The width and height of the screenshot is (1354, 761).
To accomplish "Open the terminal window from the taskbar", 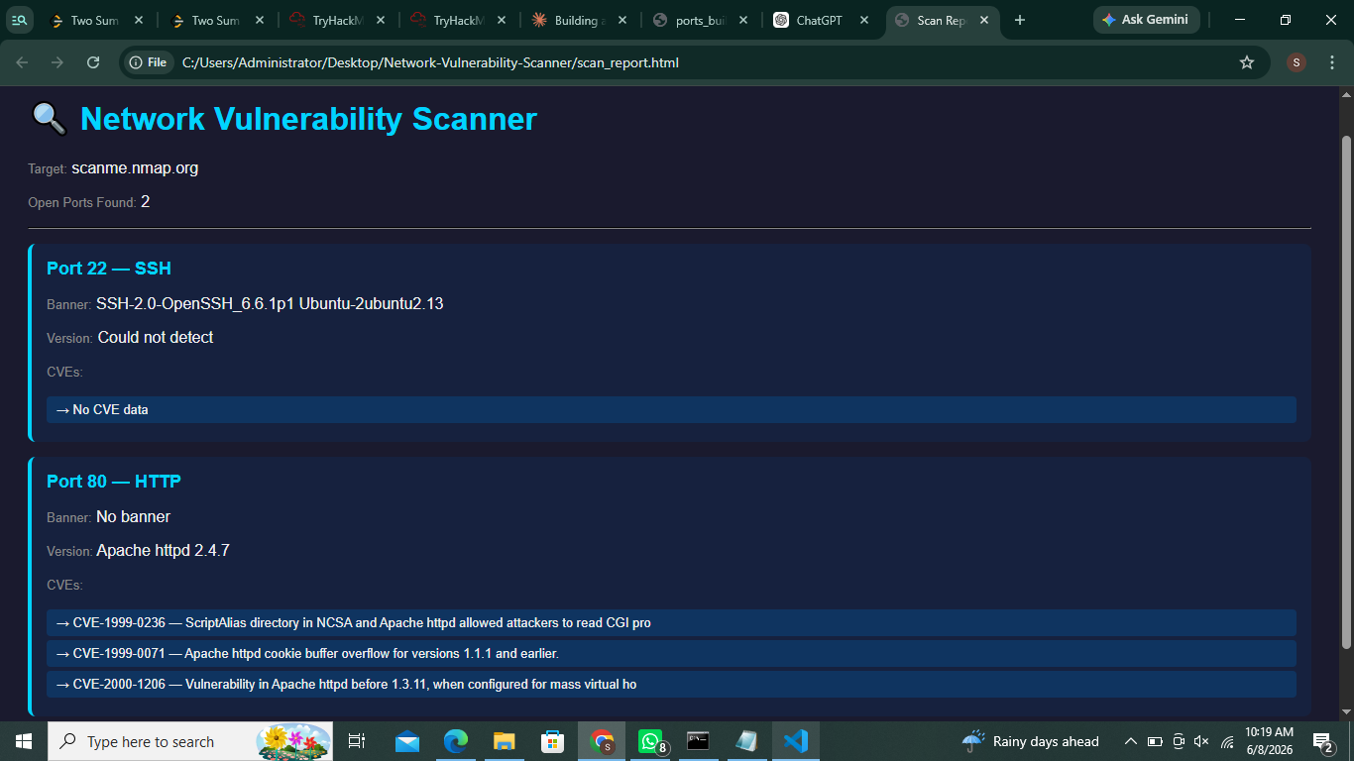I will tap(699, 741).
